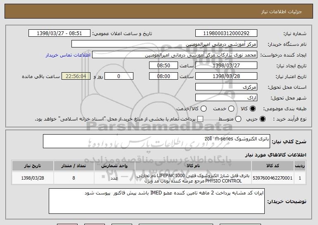
Task: Click the quantity cell 8
Action: [x=74, y=178]
